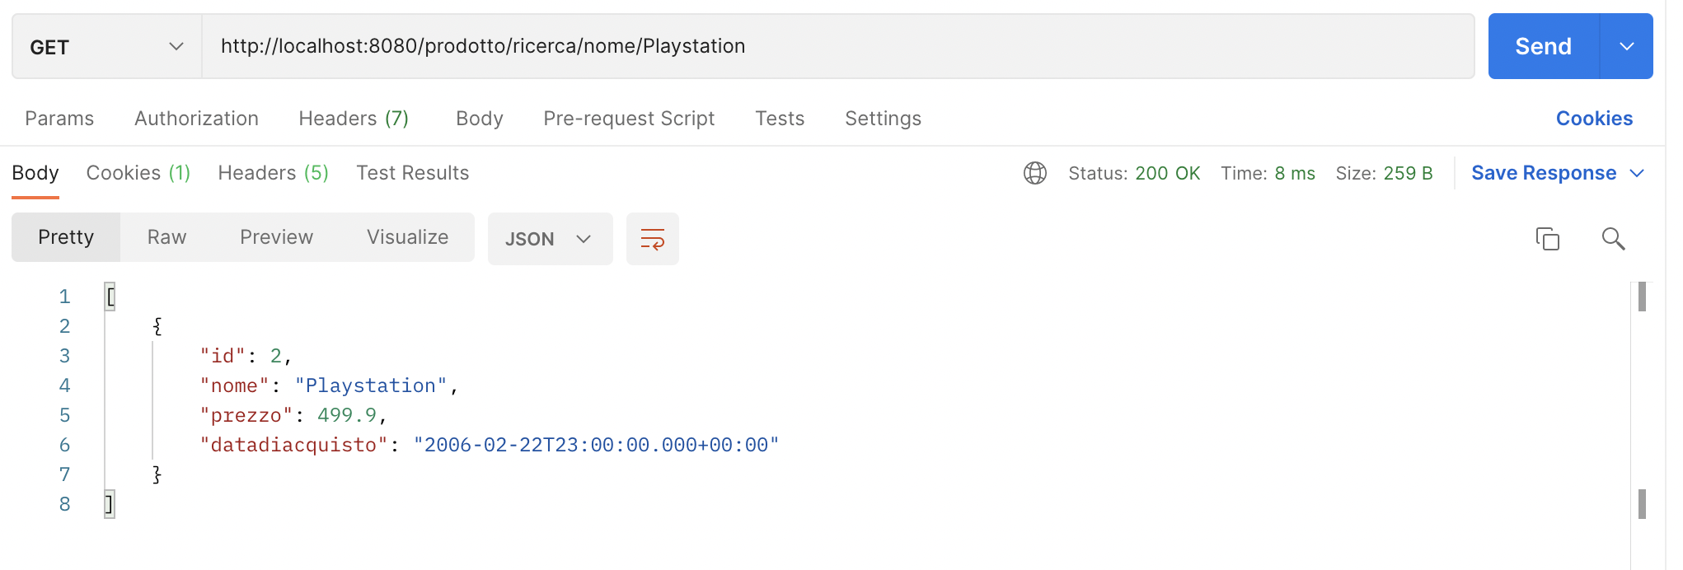Switch to Visualize response mode
Image resolution: width=1683 pixels, height=570 pixels.
407,237
